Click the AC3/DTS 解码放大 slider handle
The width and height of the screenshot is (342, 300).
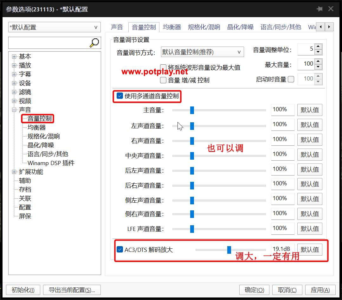pos(229,250)
